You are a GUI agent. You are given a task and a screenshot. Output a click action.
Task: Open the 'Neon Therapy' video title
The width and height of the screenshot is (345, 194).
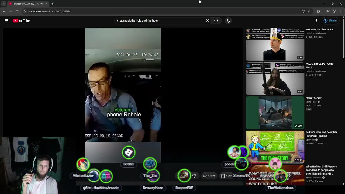tap(313, 98)
